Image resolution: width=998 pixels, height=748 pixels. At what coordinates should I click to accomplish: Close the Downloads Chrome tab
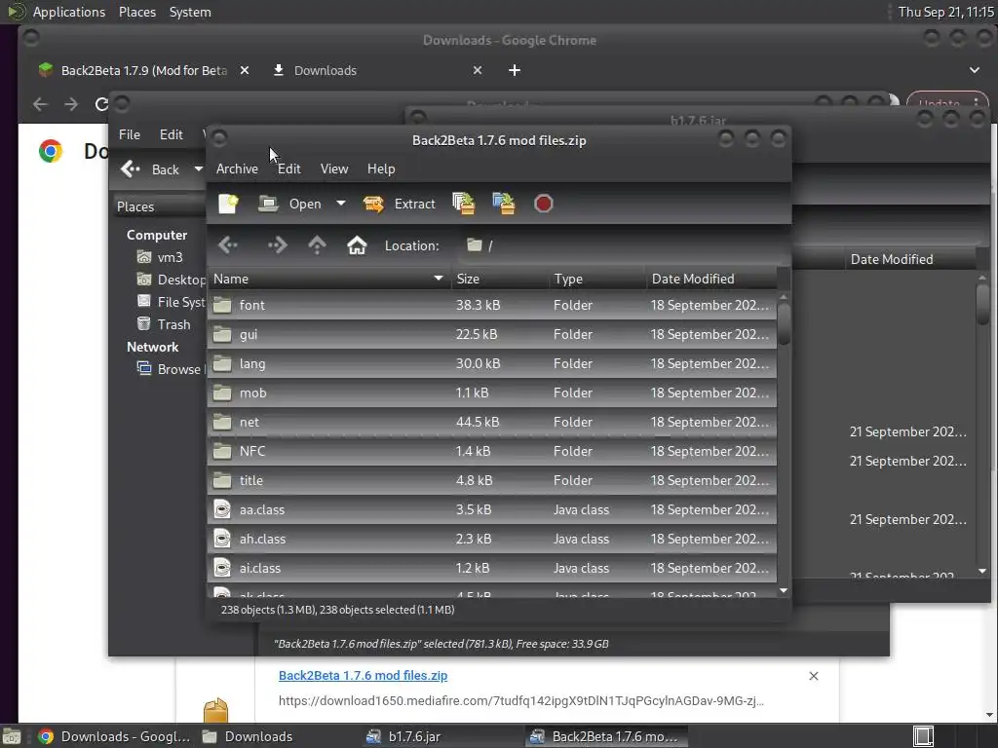pyautogui.click(x=478, y=70)
